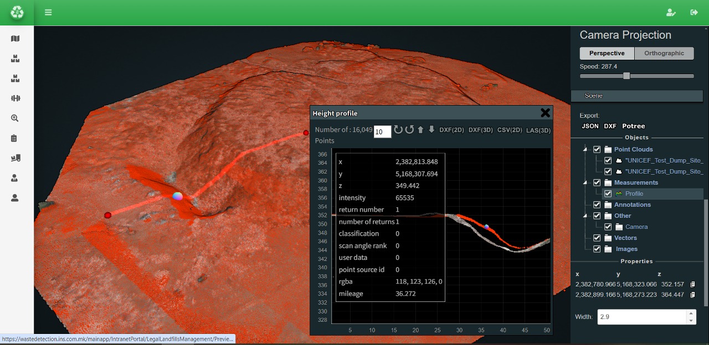This screenshot has width=709, height=345.
Task: Export the scene as DXF
Action: click(x=610, y=126)
